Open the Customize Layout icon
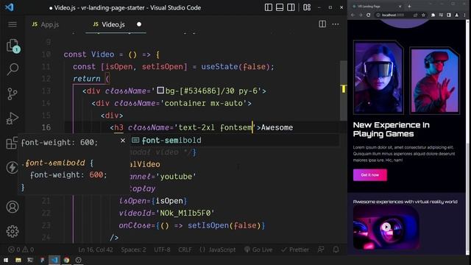Image resolution: width=471 pixels, height=265 pixels. 307,7
